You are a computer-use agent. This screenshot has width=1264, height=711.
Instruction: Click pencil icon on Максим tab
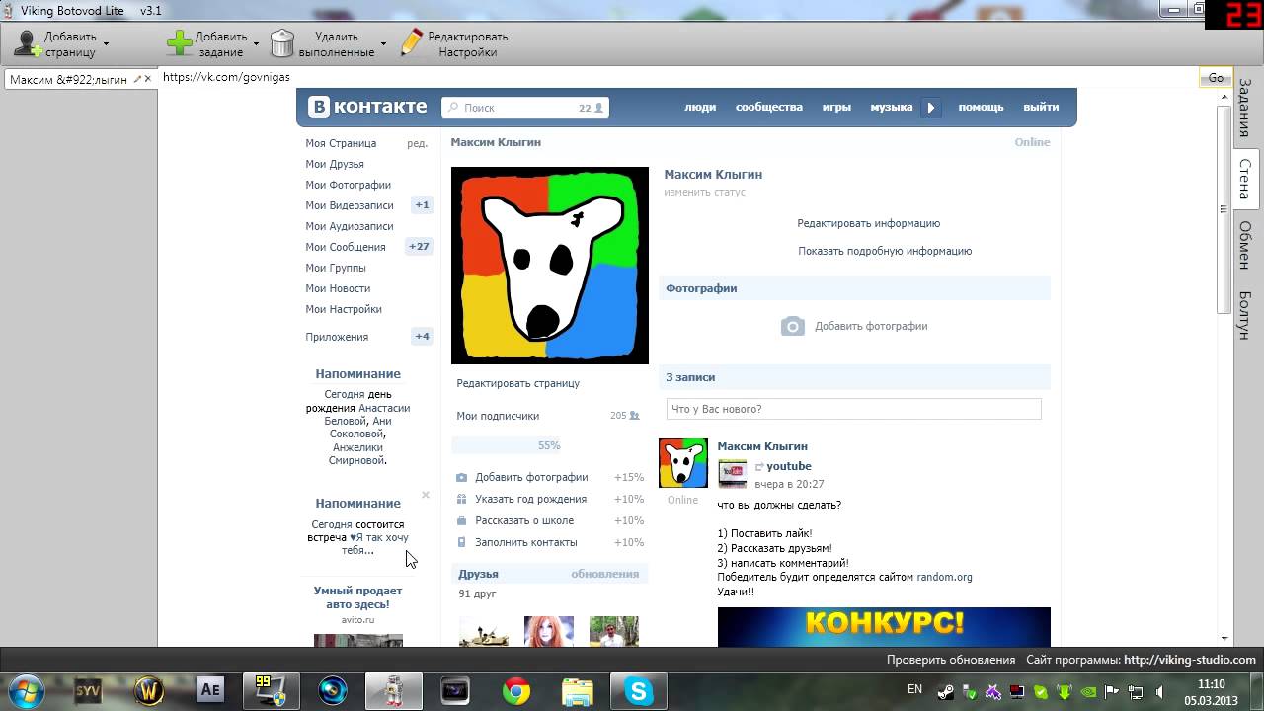[137, 79]
